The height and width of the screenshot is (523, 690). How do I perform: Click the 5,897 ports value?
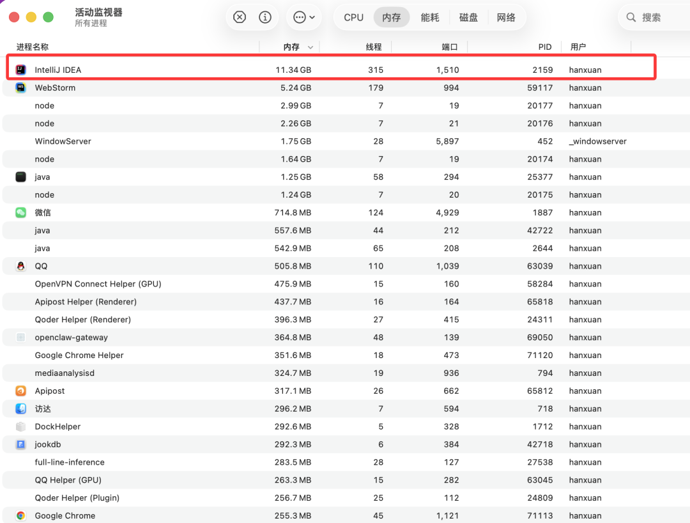(447, 141)
